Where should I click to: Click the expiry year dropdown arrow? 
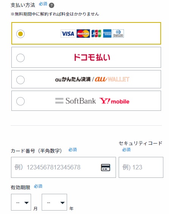[63, 203]
